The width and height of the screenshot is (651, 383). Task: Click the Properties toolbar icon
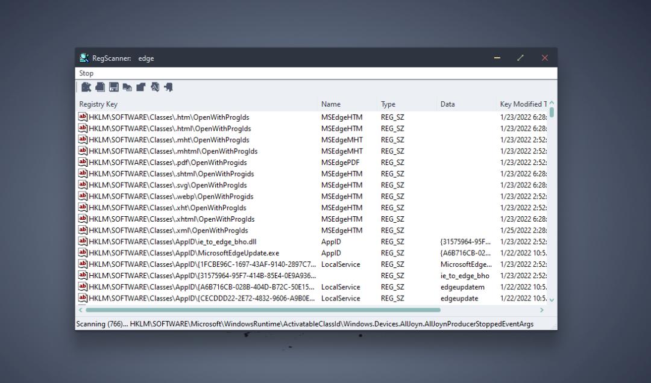pos(141,87)
